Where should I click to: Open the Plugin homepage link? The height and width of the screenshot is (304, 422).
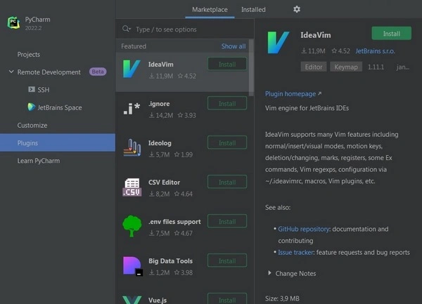[x=290, y=93]
